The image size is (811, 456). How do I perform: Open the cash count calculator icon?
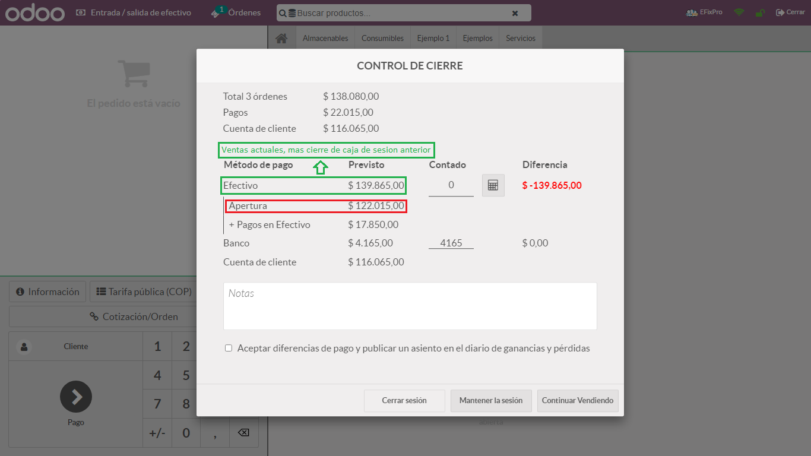[493, 185]
